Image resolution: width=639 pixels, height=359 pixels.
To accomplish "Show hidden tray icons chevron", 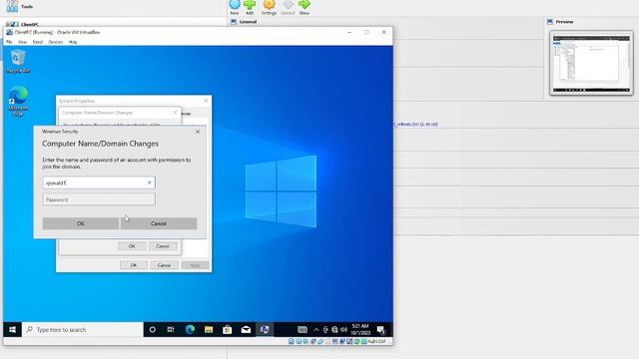I will point(317,330).
